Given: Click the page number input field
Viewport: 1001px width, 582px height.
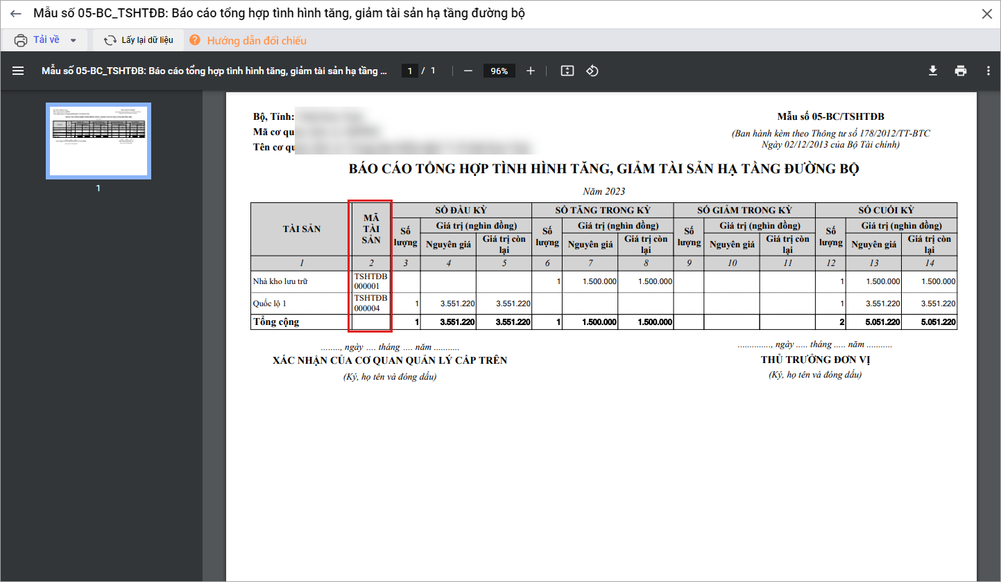Looking at the screenshot, I should [x=410, y=71].
